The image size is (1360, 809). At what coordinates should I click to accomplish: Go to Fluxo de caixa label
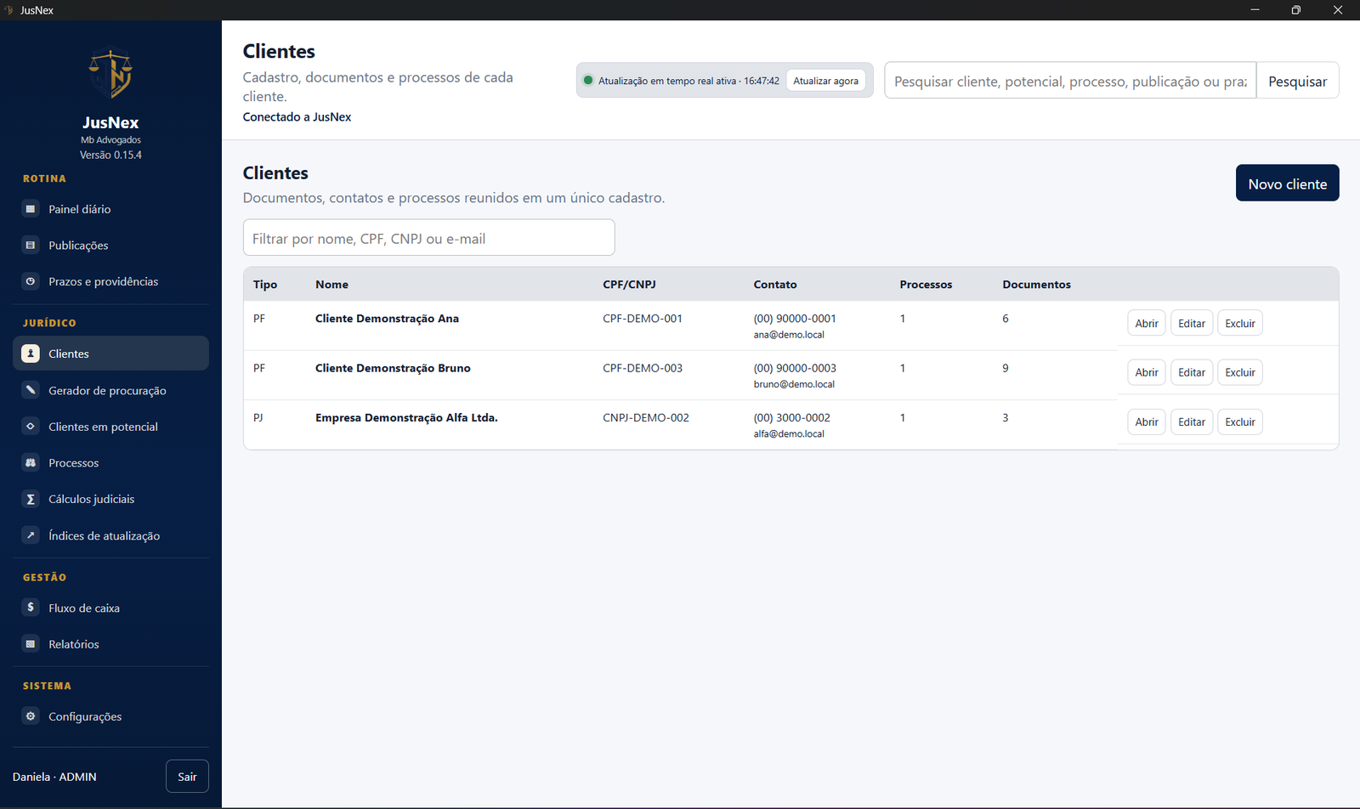pyautogui.click(x=84, y=608)
